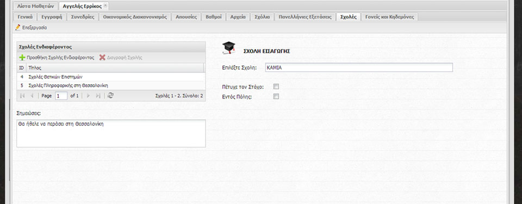This screenshot has width=522, height=204.
Task: Click into the Σημειώσεις notes text area
Action: coord(111,133)
